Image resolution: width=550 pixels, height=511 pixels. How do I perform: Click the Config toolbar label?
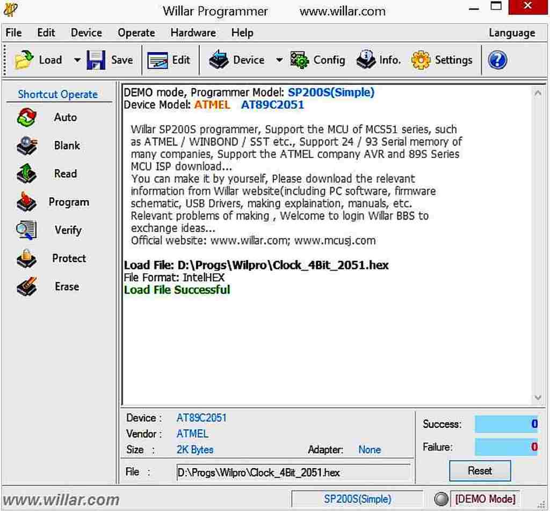(329, 60)
